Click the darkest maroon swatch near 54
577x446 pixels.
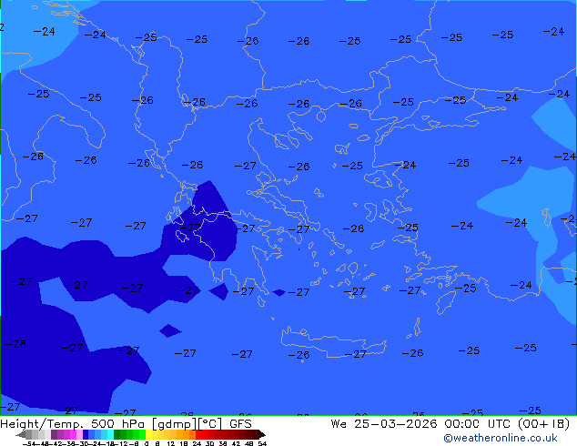(256, 434)
